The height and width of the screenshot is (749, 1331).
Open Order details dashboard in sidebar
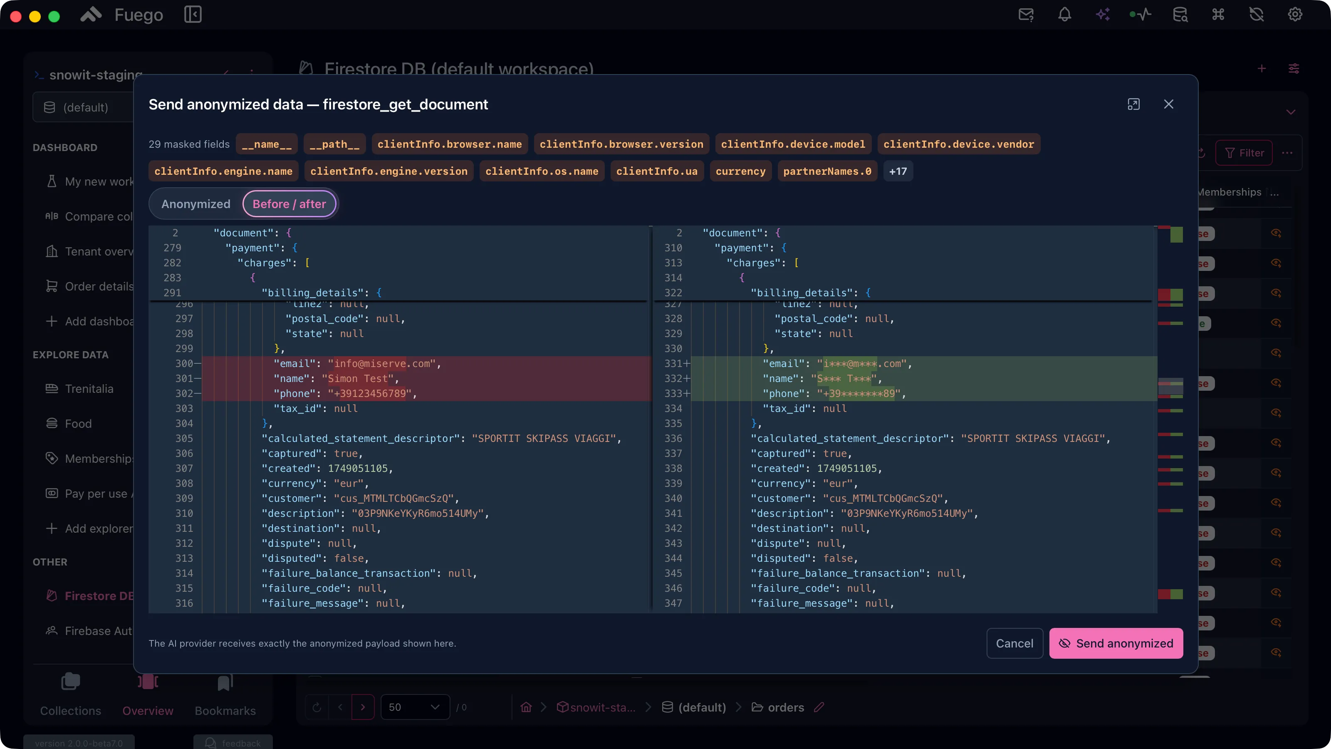[89, 286]
